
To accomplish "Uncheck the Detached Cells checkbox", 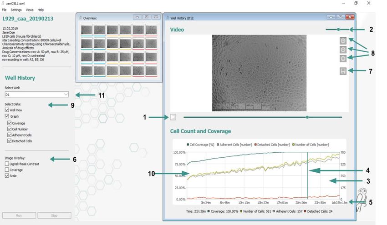I will [10, 141].
